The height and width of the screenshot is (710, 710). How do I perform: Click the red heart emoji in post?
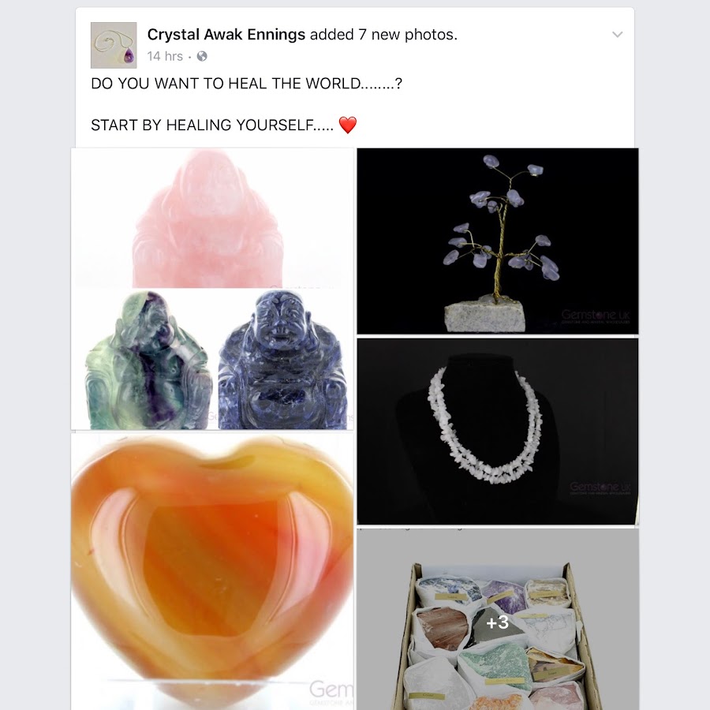(x=348, y=125)
